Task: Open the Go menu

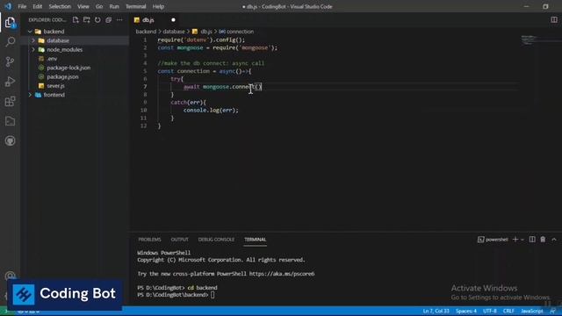Action: [x=99, y=6]
